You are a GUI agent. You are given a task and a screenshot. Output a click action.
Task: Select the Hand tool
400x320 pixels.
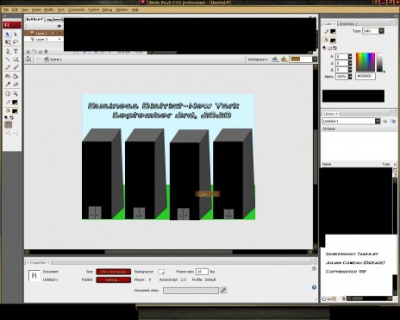tap(8, 93)
